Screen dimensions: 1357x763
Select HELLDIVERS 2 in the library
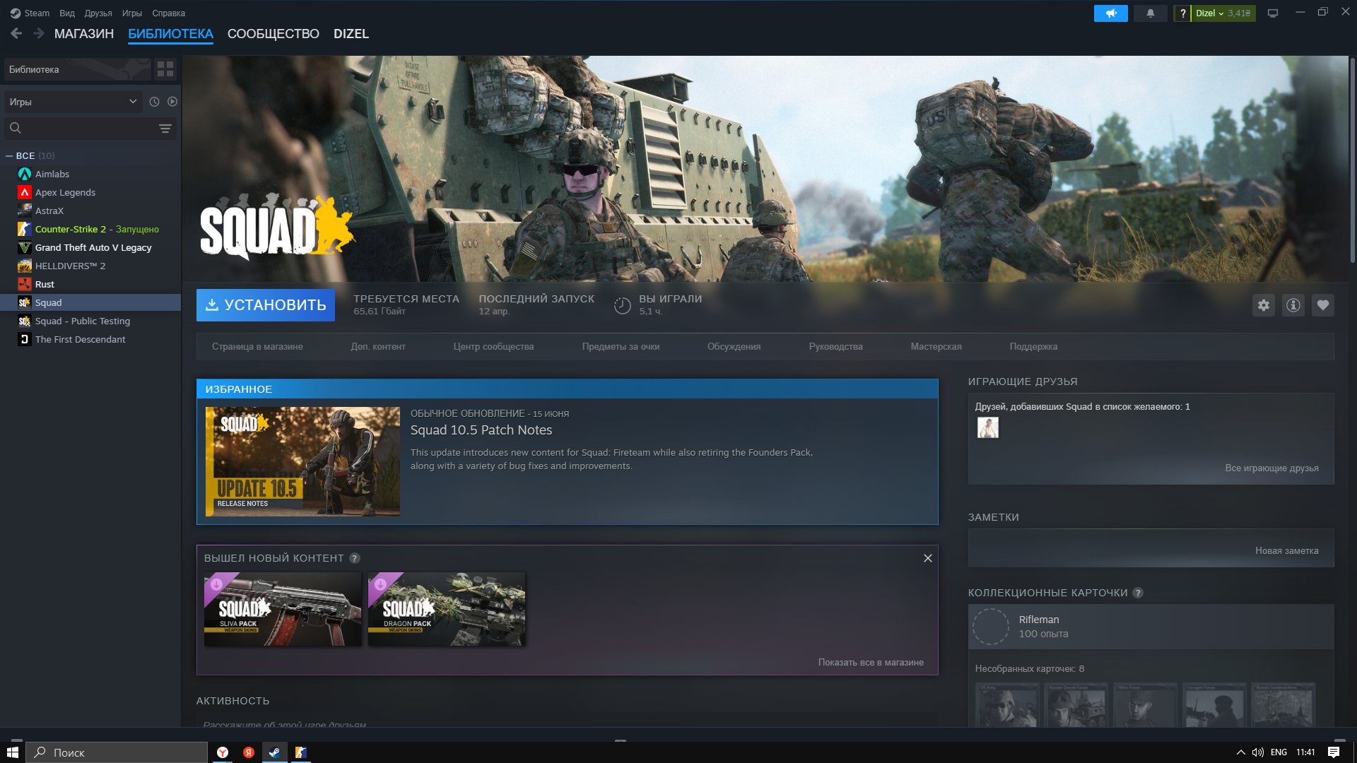click(91, 266)
